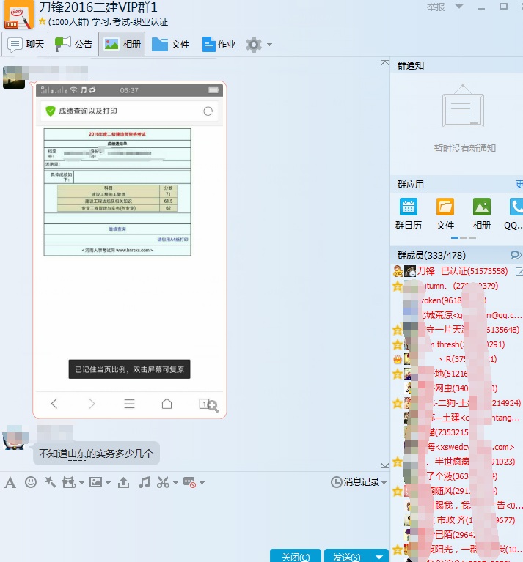Select member 半世疯癫 in list
The width and height of the screenshot is (523, 562).
456,462
